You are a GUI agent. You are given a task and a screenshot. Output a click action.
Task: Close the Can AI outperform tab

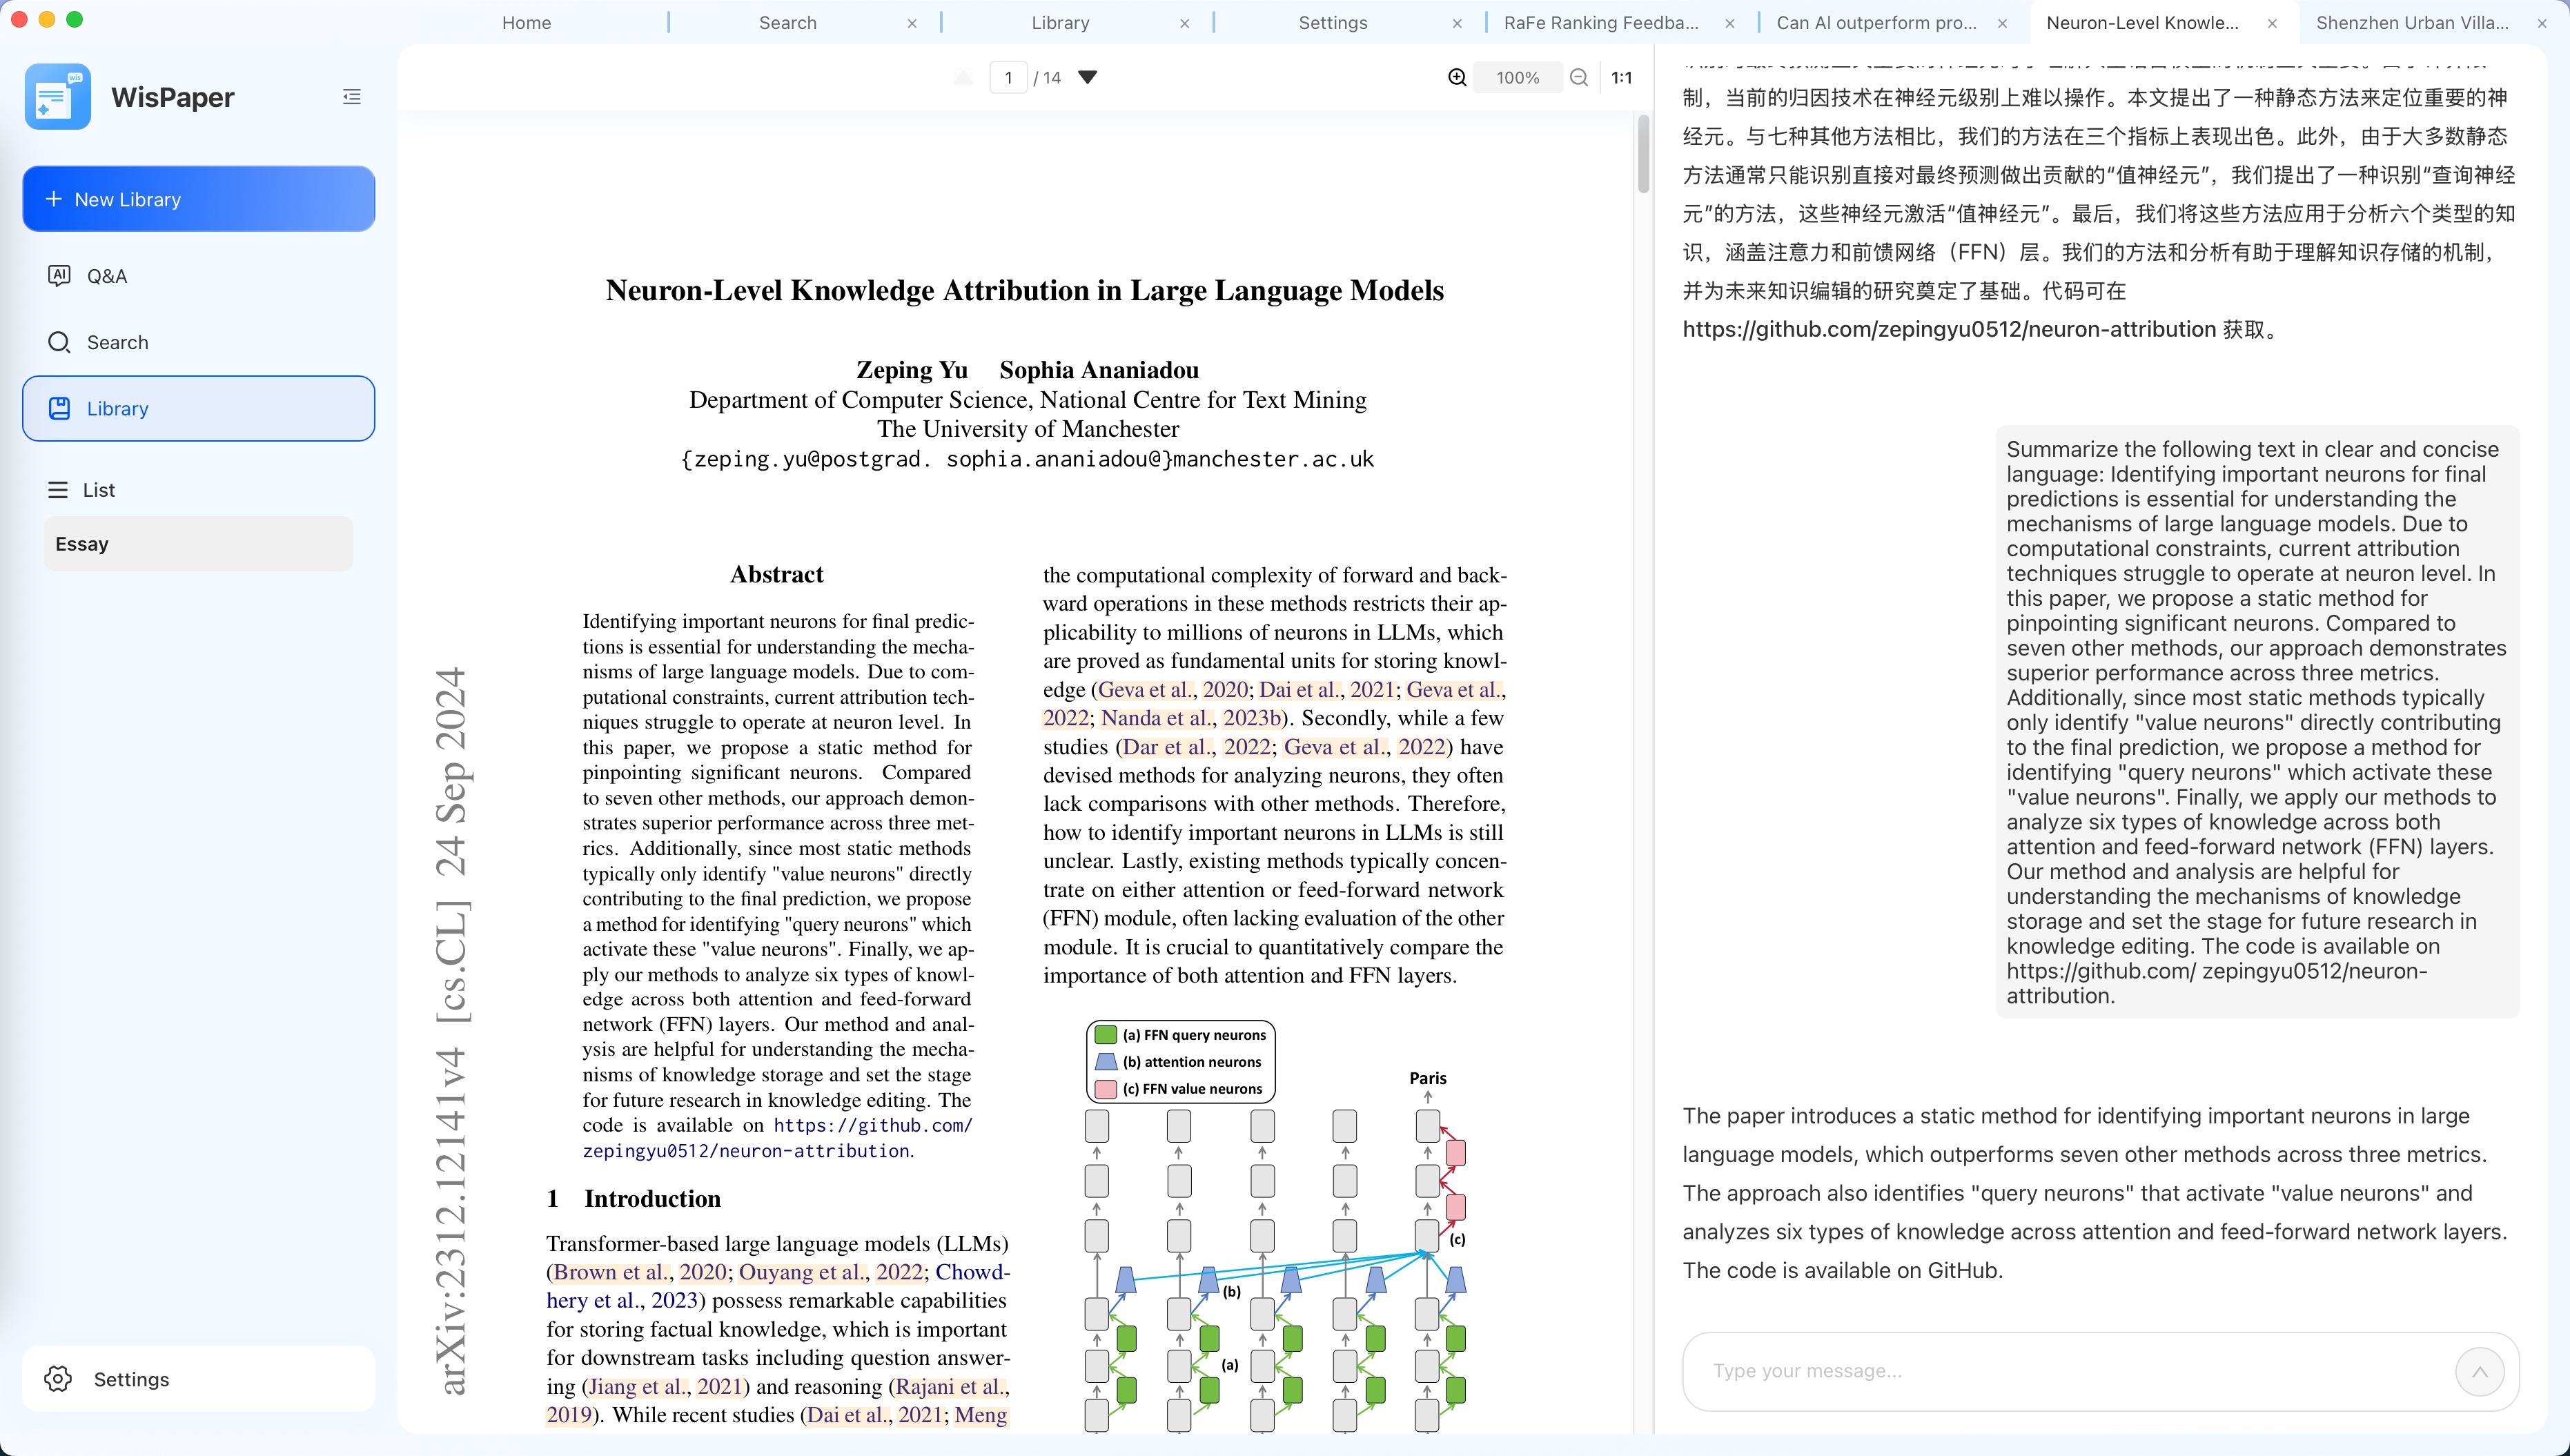tap(2002, 23)
